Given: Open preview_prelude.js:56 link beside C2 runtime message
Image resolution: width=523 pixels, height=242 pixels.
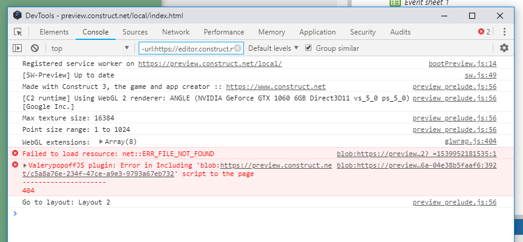Looking at the screenshot, I should coord(455,98).
